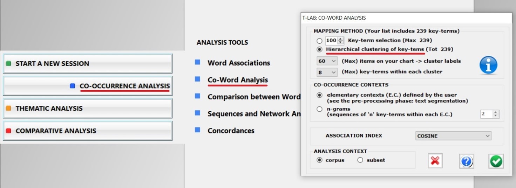Expand the 60 max items dropdown
The width and height of the screenshot is (516, 188).
[327, 61]
